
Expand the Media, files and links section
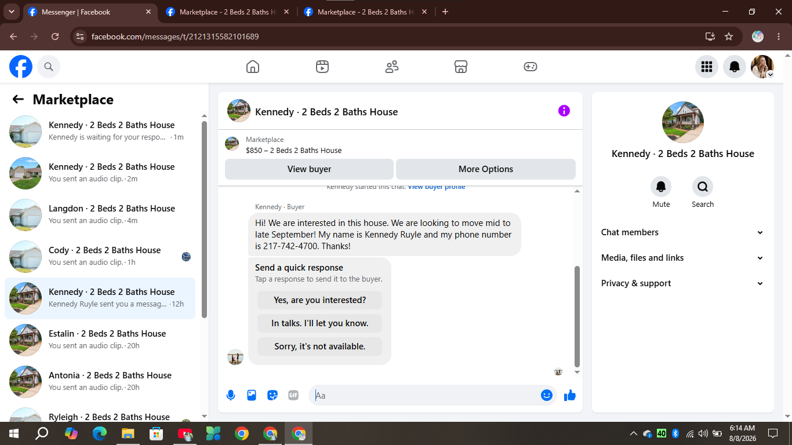pos(683,258)
